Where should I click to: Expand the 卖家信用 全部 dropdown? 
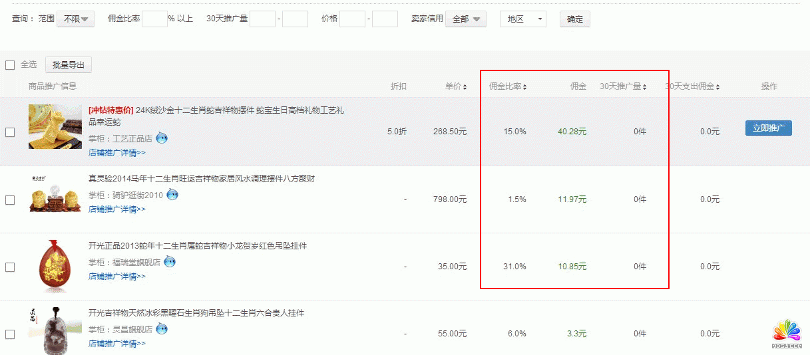click(465, 19)
